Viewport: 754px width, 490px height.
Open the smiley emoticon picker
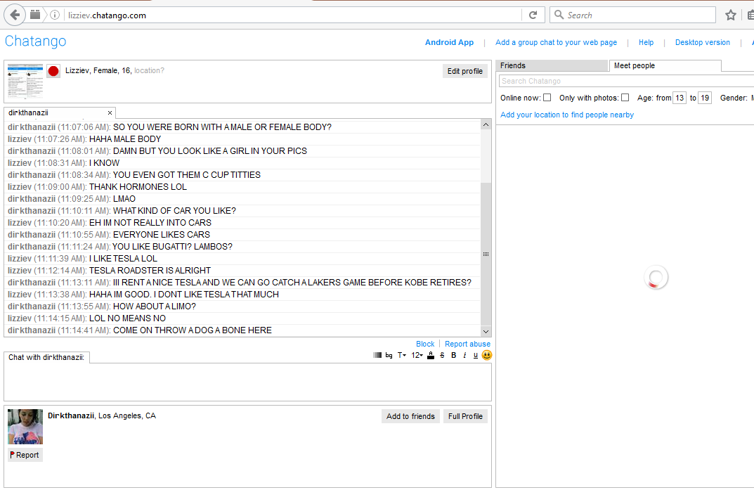(487, 355)
